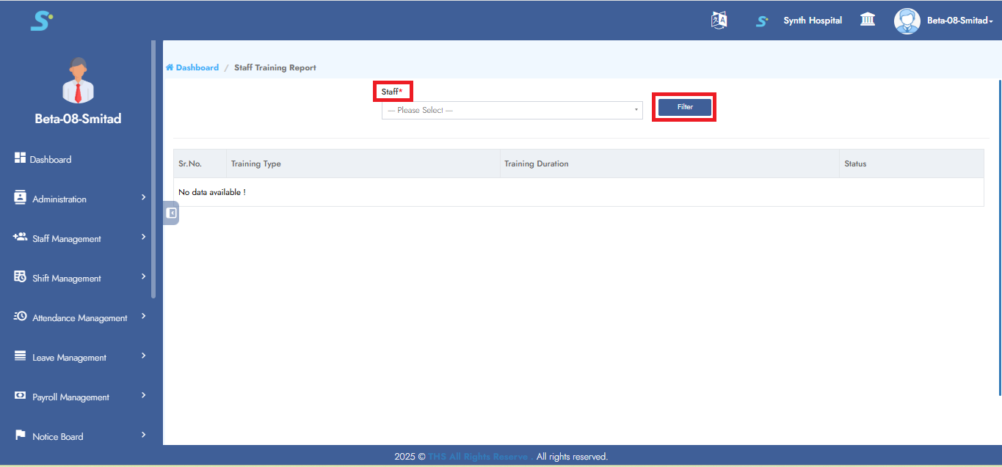
Task: Open the Beta-08-Smitad user menu dropdown
Action: pyautogui.click(x=959, y=21)
